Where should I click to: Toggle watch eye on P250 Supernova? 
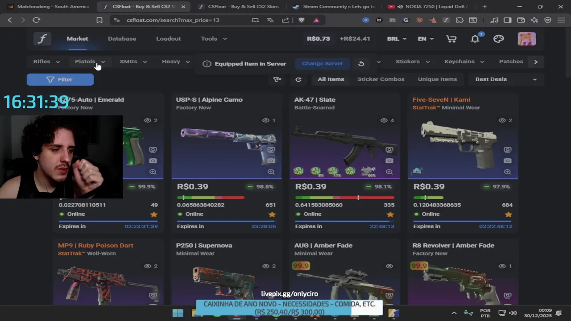click(266, 266)
